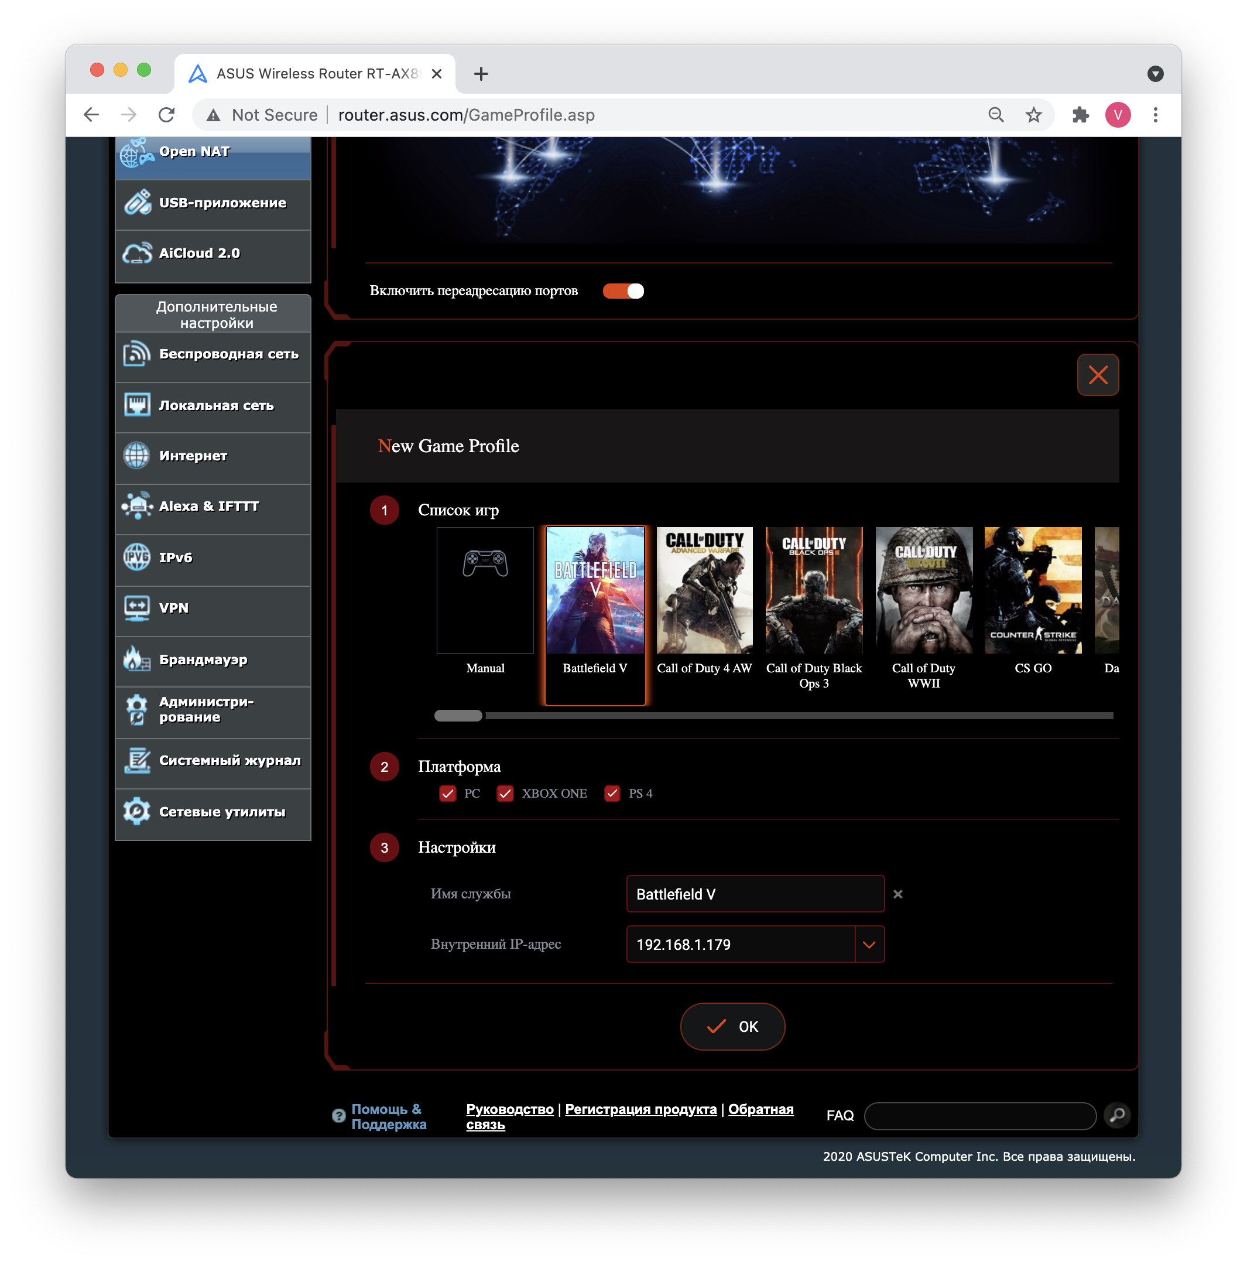
Task: Open the Системный журнал menu label
Action: pos(229,761)
